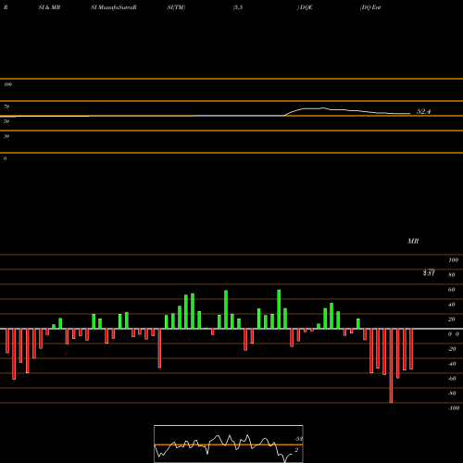Click the MR axis label -100
Screen dimensions: 463x463
454,408
